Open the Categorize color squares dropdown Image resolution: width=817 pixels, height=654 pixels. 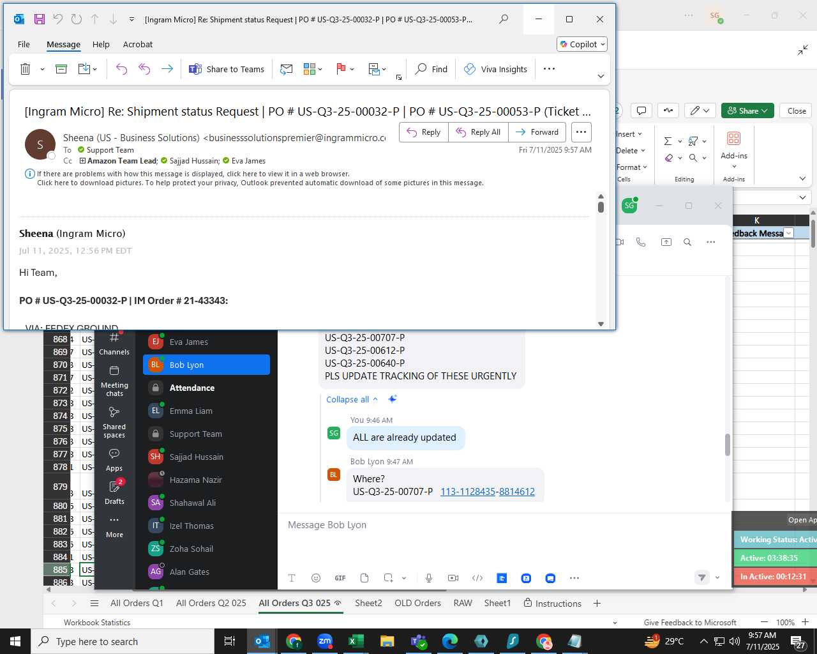pyautogui.click(x=313, y=69)
